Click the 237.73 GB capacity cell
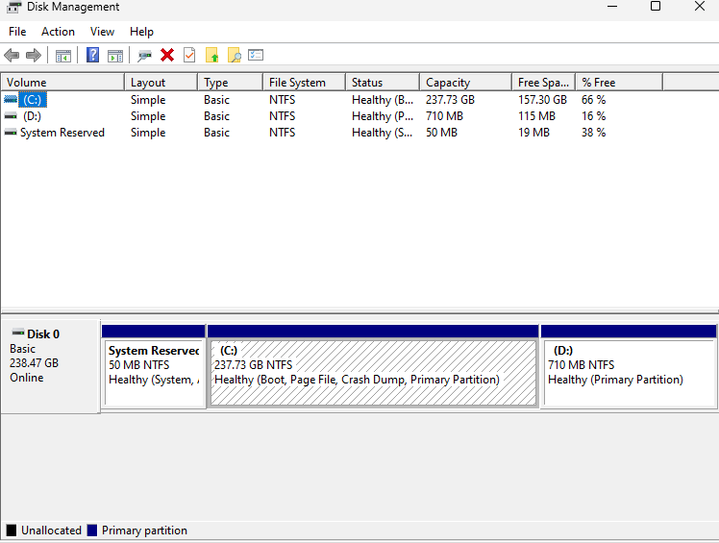The height and width of the screenshot is (543, 719). (x=450, y=100)
